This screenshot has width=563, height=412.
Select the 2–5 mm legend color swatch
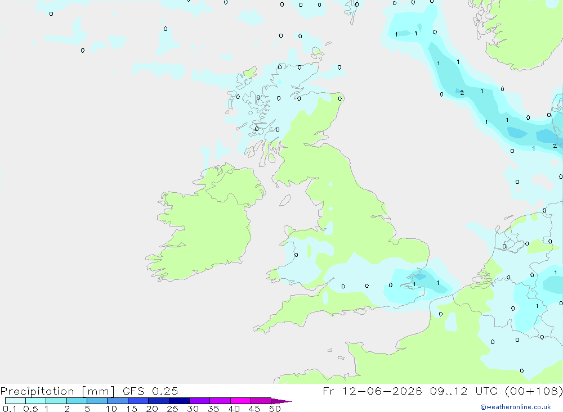tap(77, 401)
